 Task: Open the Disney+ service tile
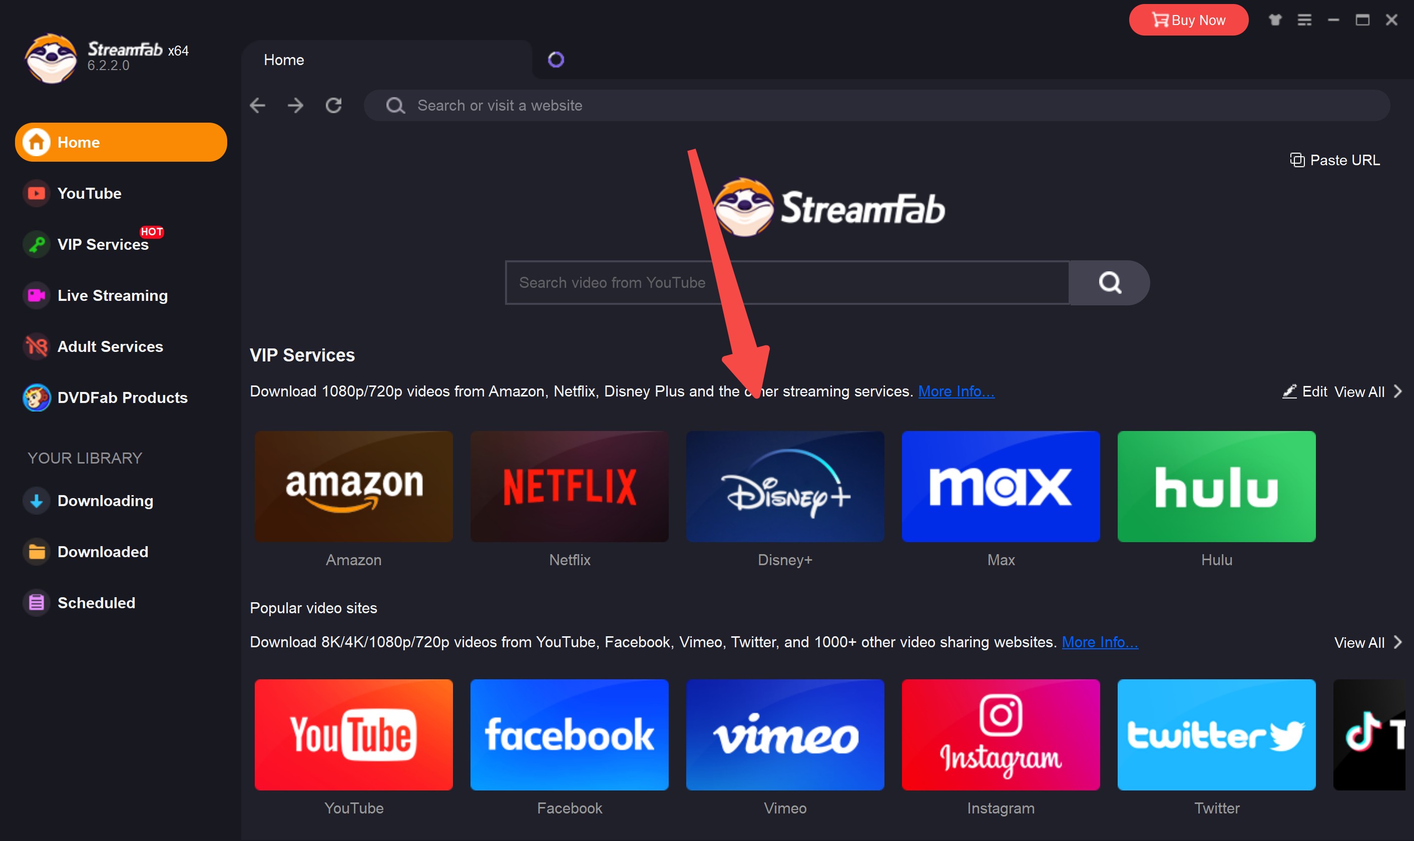(785, 486)
